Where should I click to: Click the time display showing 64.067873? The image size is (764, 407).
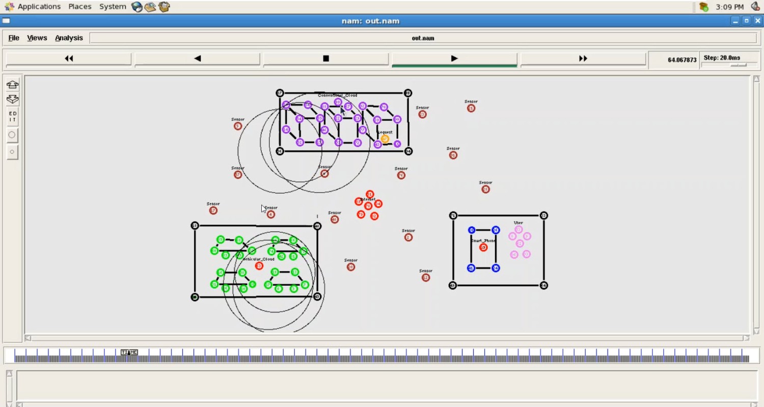tap(683, 60)
